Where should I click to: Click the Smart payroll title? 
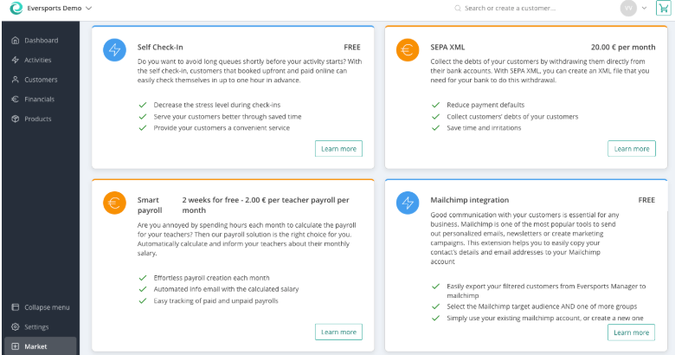(x=150, y=205)
